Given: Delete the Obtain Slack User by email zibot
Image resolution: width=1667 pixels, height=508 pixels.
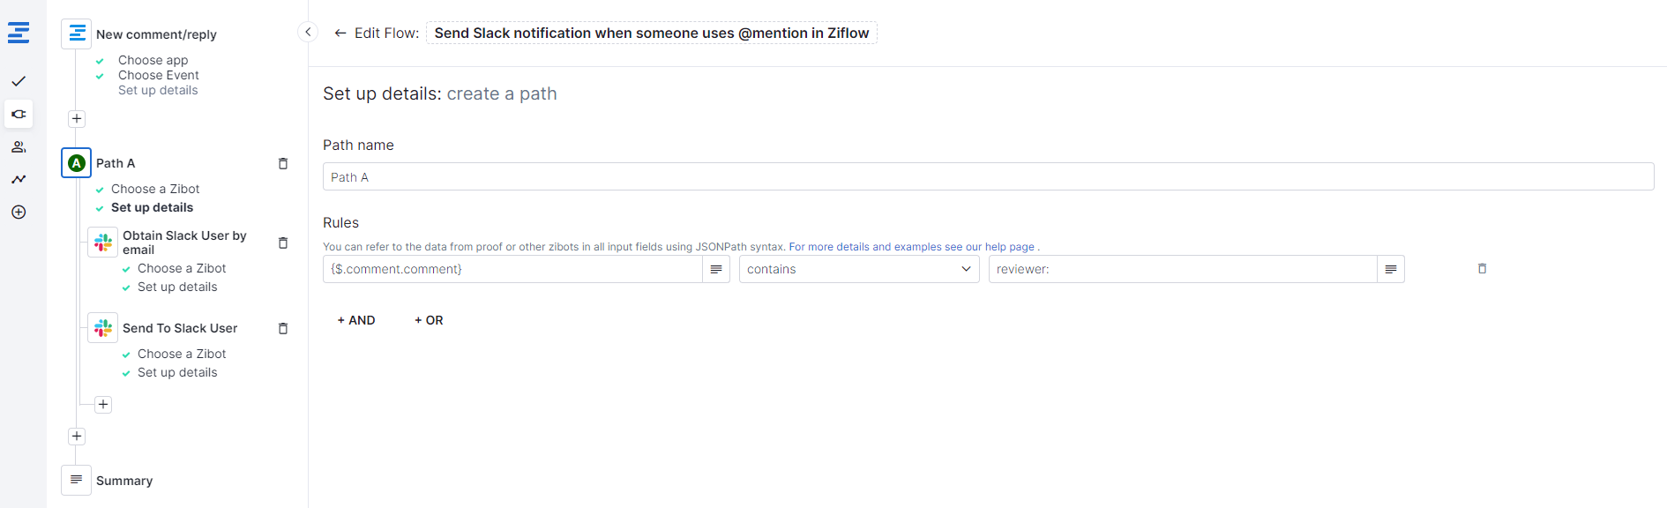Looking at the screenshot, I should click(283, 243).
